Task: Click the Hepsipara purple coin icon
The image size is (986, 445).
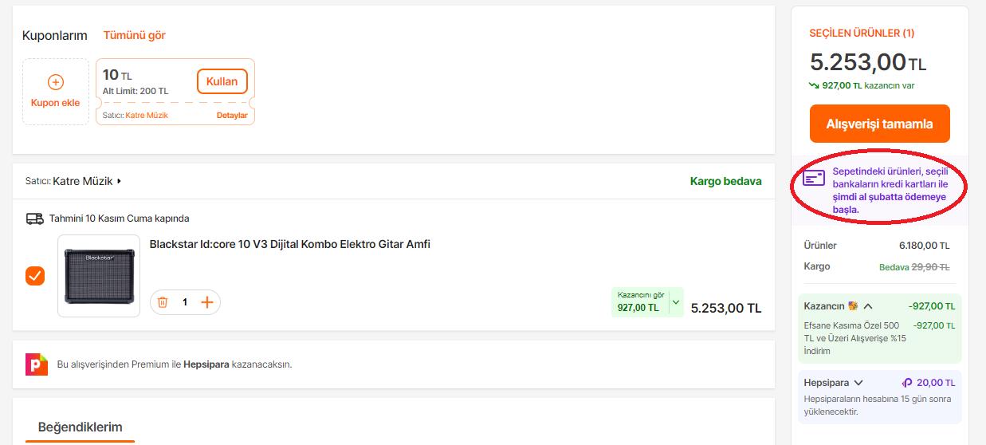Action: click(x=906, y=383)
